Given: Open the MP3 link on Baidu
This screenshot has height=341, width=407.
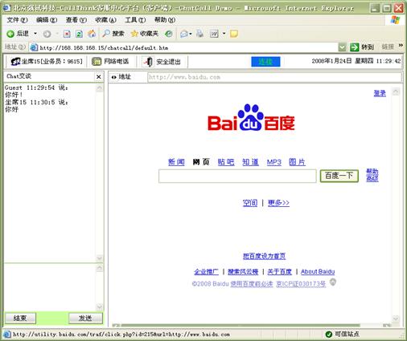Looking at the screenshot, I should point(274,162).
